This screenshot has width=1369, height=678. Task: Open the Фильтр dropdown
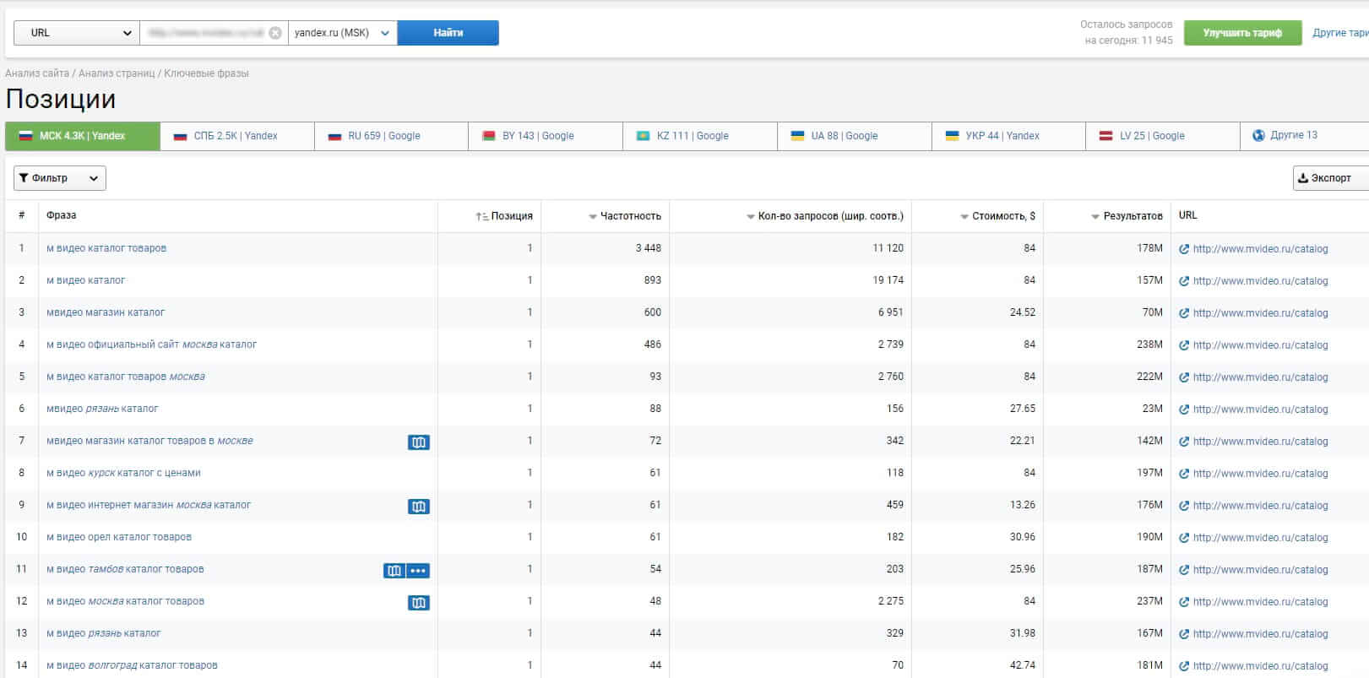click(x=59, y=178)
